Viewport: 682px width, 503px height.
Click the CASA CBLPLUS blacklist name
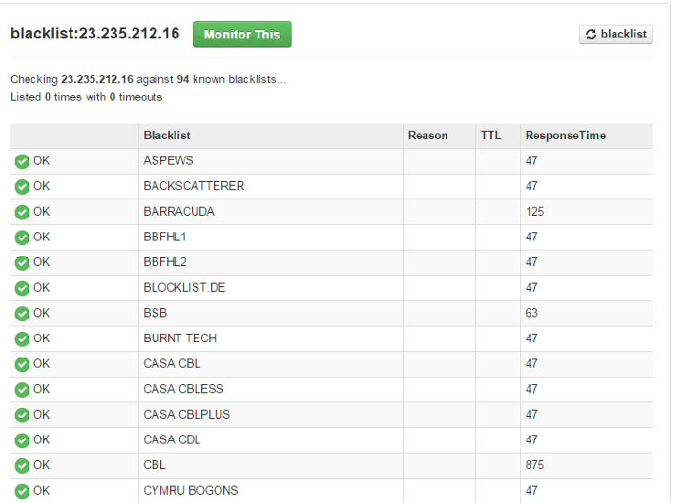186,414
